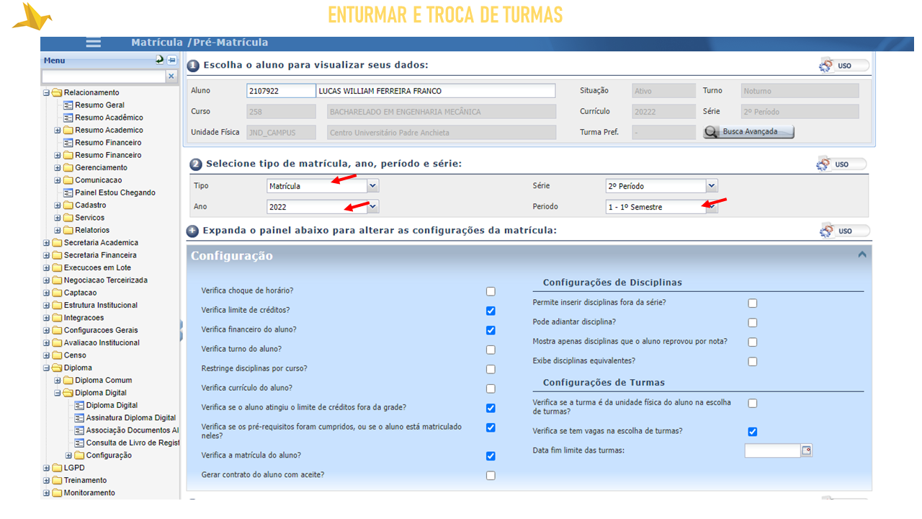
Task: Expand the Secretaria Financeira tree node
Action: pyautogui.click(x=47, y=255)
